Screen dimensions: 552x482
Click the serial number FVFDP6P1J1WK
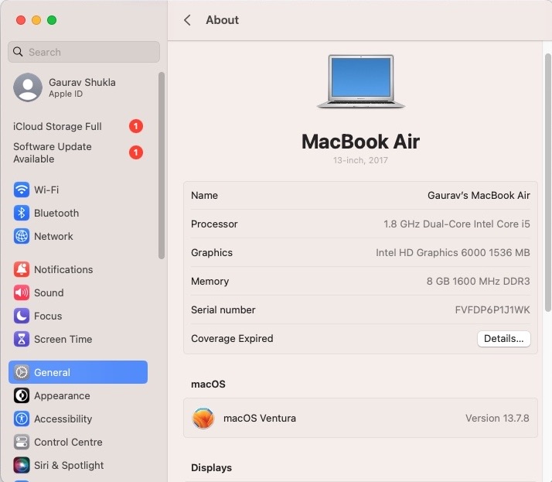click(492, 309)
